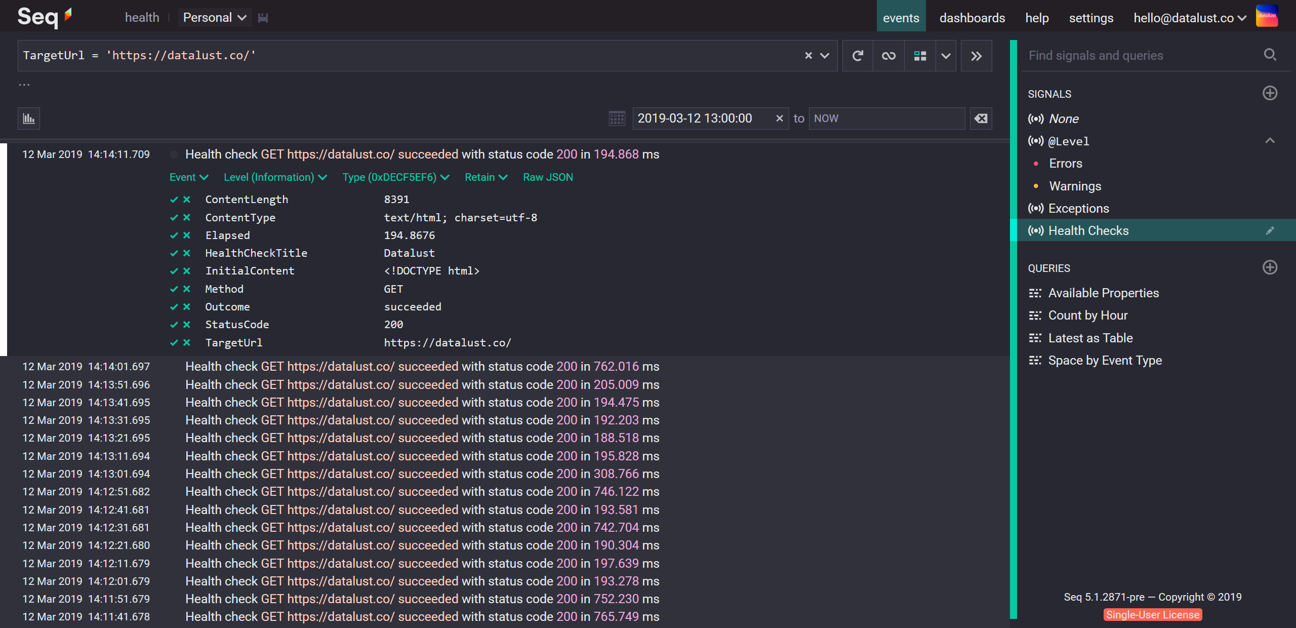Open the Type (0xDECF5EF6) dropdown
Image resolution: width=1296 pixels, height=628 pixels.
point(396,177)
